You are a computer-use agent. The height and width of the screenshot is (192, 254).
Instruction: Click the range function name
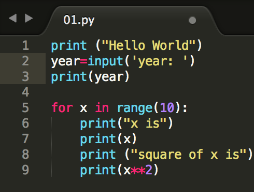coord(135,108)
